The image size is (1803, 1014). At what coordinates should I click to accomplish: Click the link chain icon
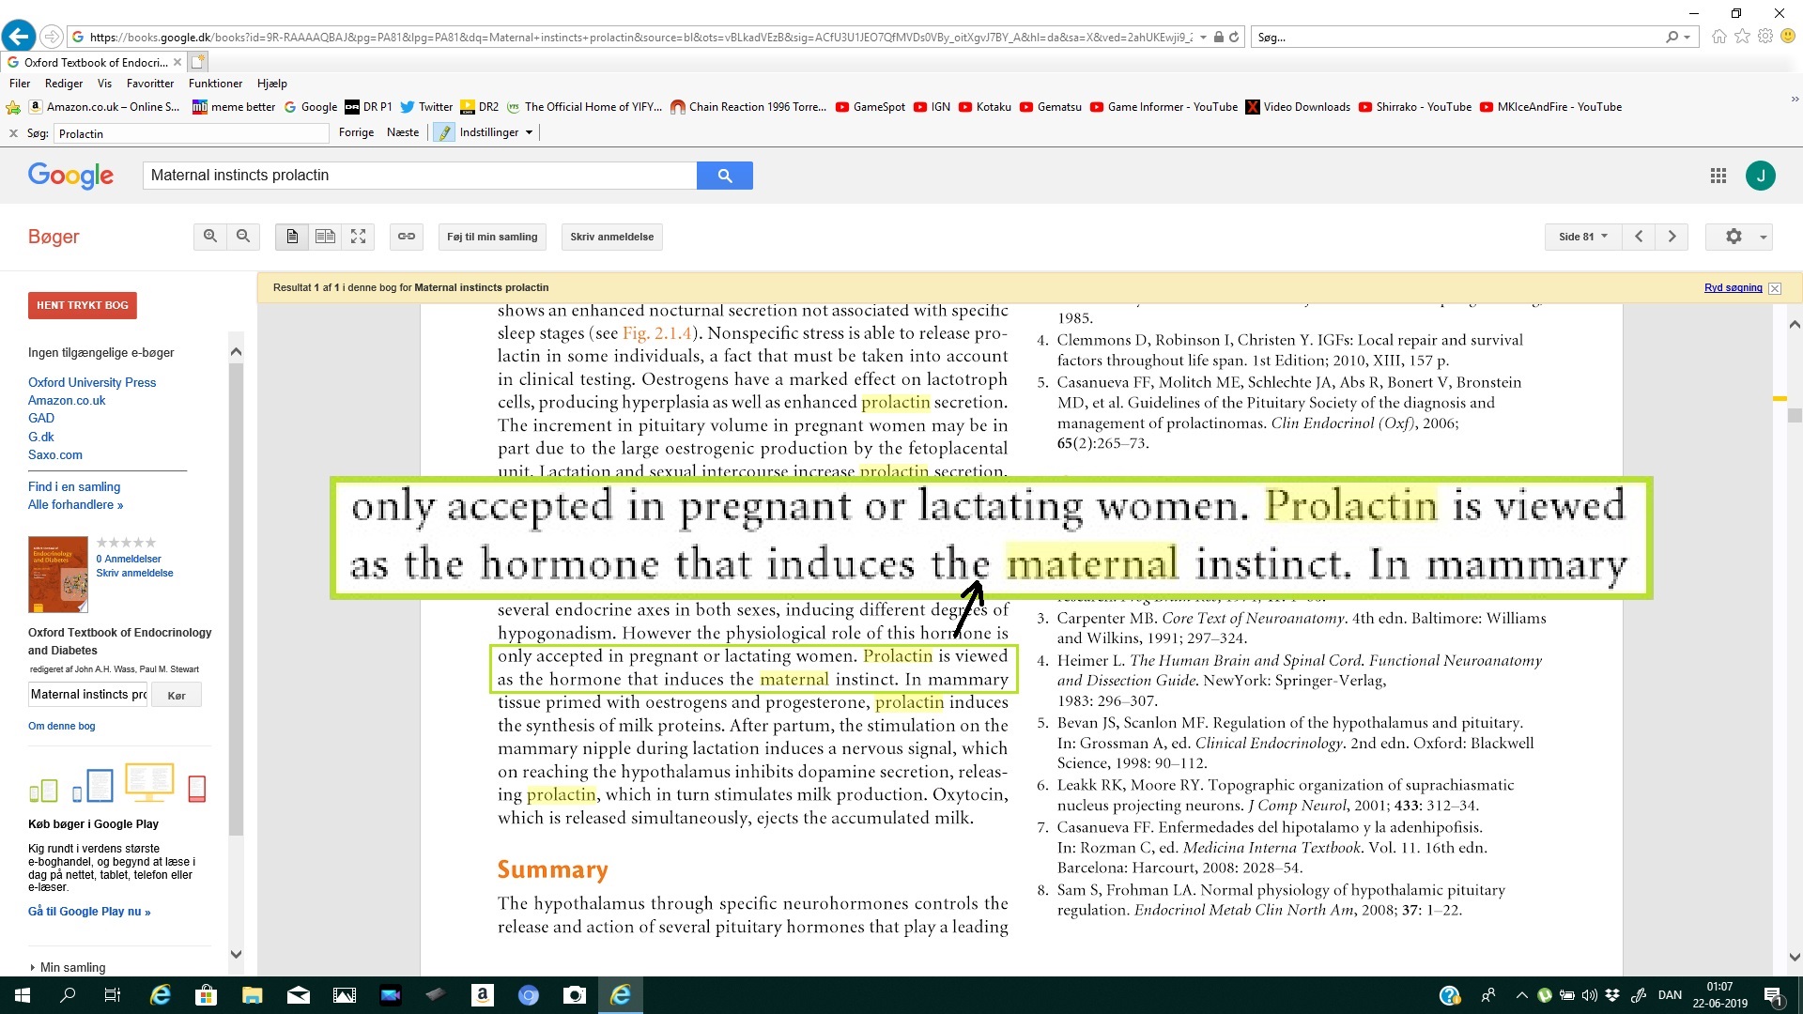(x=406, y=237)
